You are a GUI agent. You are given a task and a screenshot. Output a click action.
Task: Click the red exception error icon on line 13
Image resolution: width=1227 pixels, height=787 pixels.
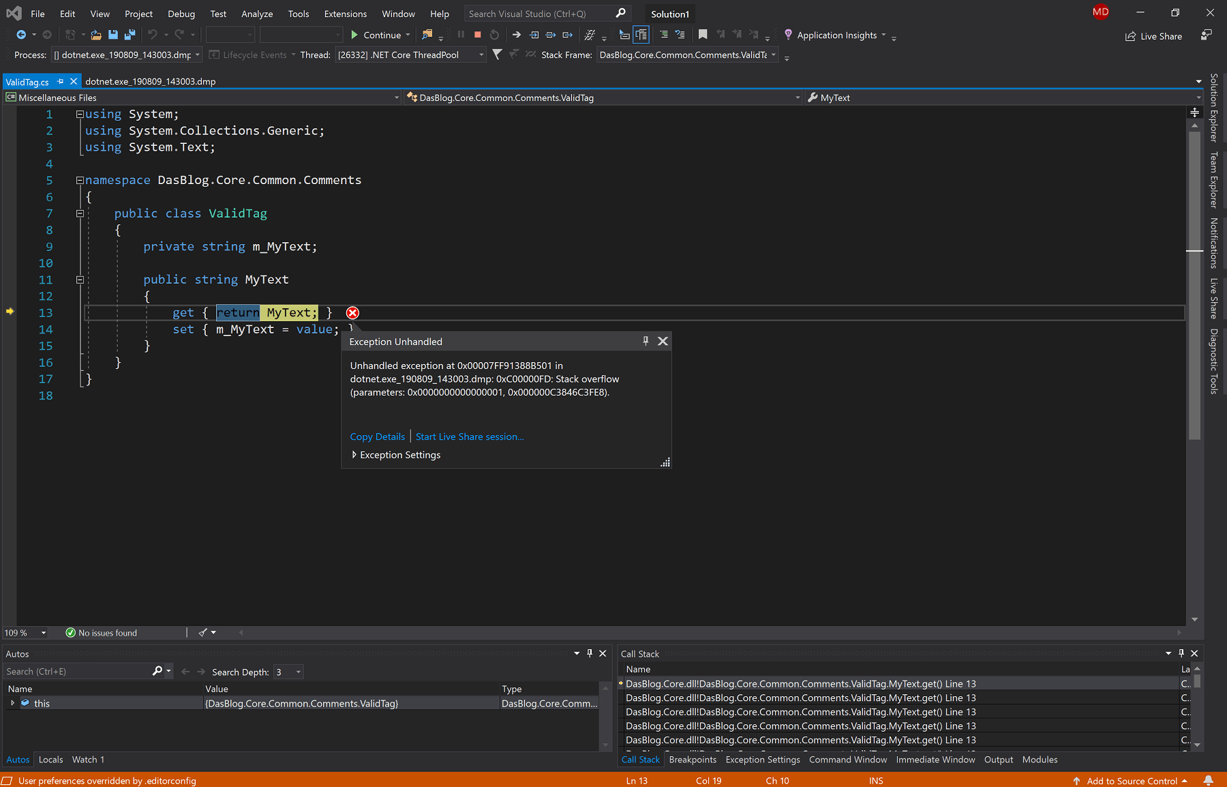(x=352, y=312)
